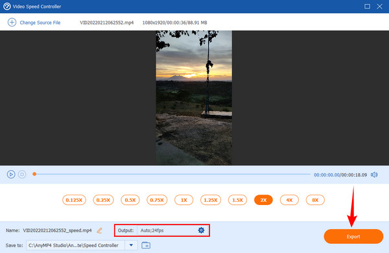Click the Change Source File plus icon

point(12,22)
